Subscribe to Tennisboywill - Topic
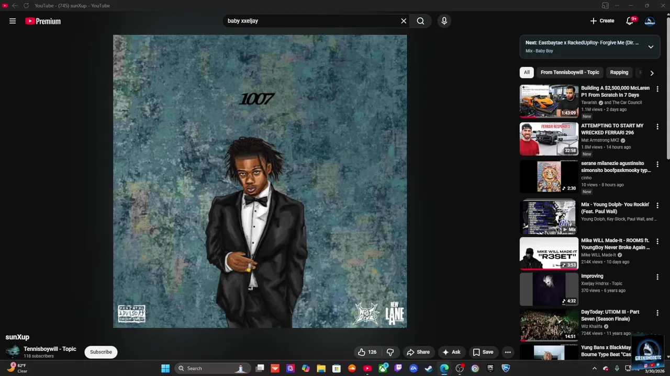The height and width of the screenshot is (376, 670). click(101, 352)
